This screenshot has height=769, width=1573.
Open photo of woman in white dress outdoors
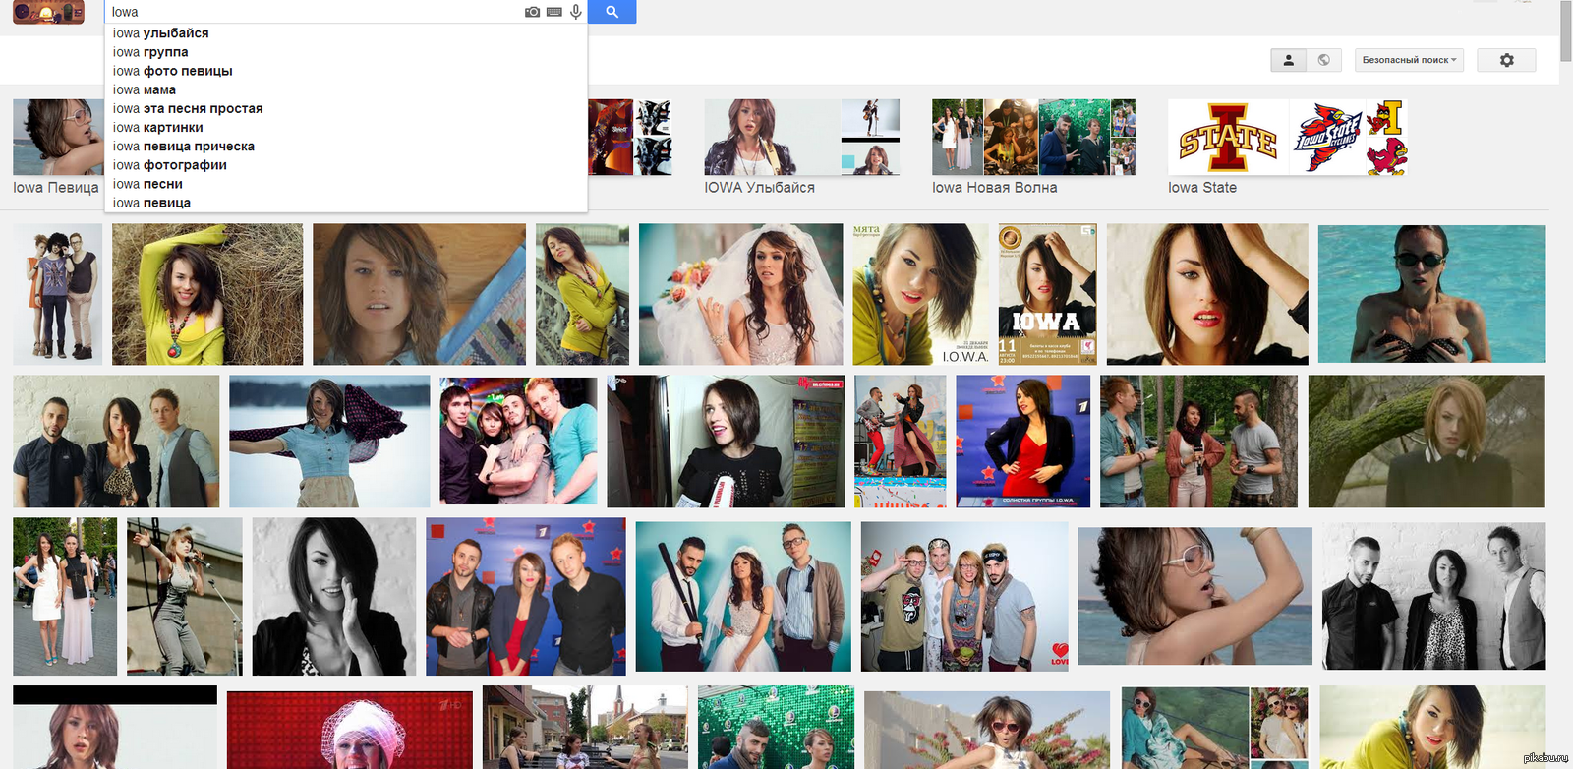coord(65,596)
